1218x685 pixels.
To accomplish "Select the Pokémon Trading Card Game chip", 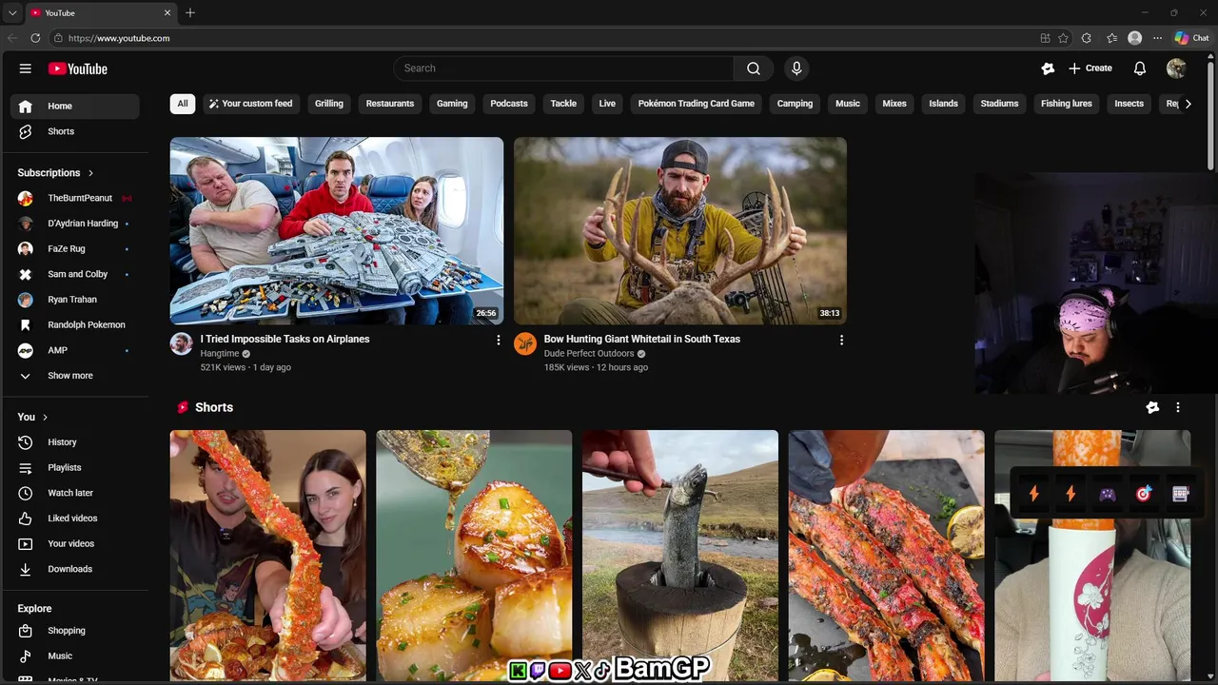I will pyautogui.click(x=697, y=104).
